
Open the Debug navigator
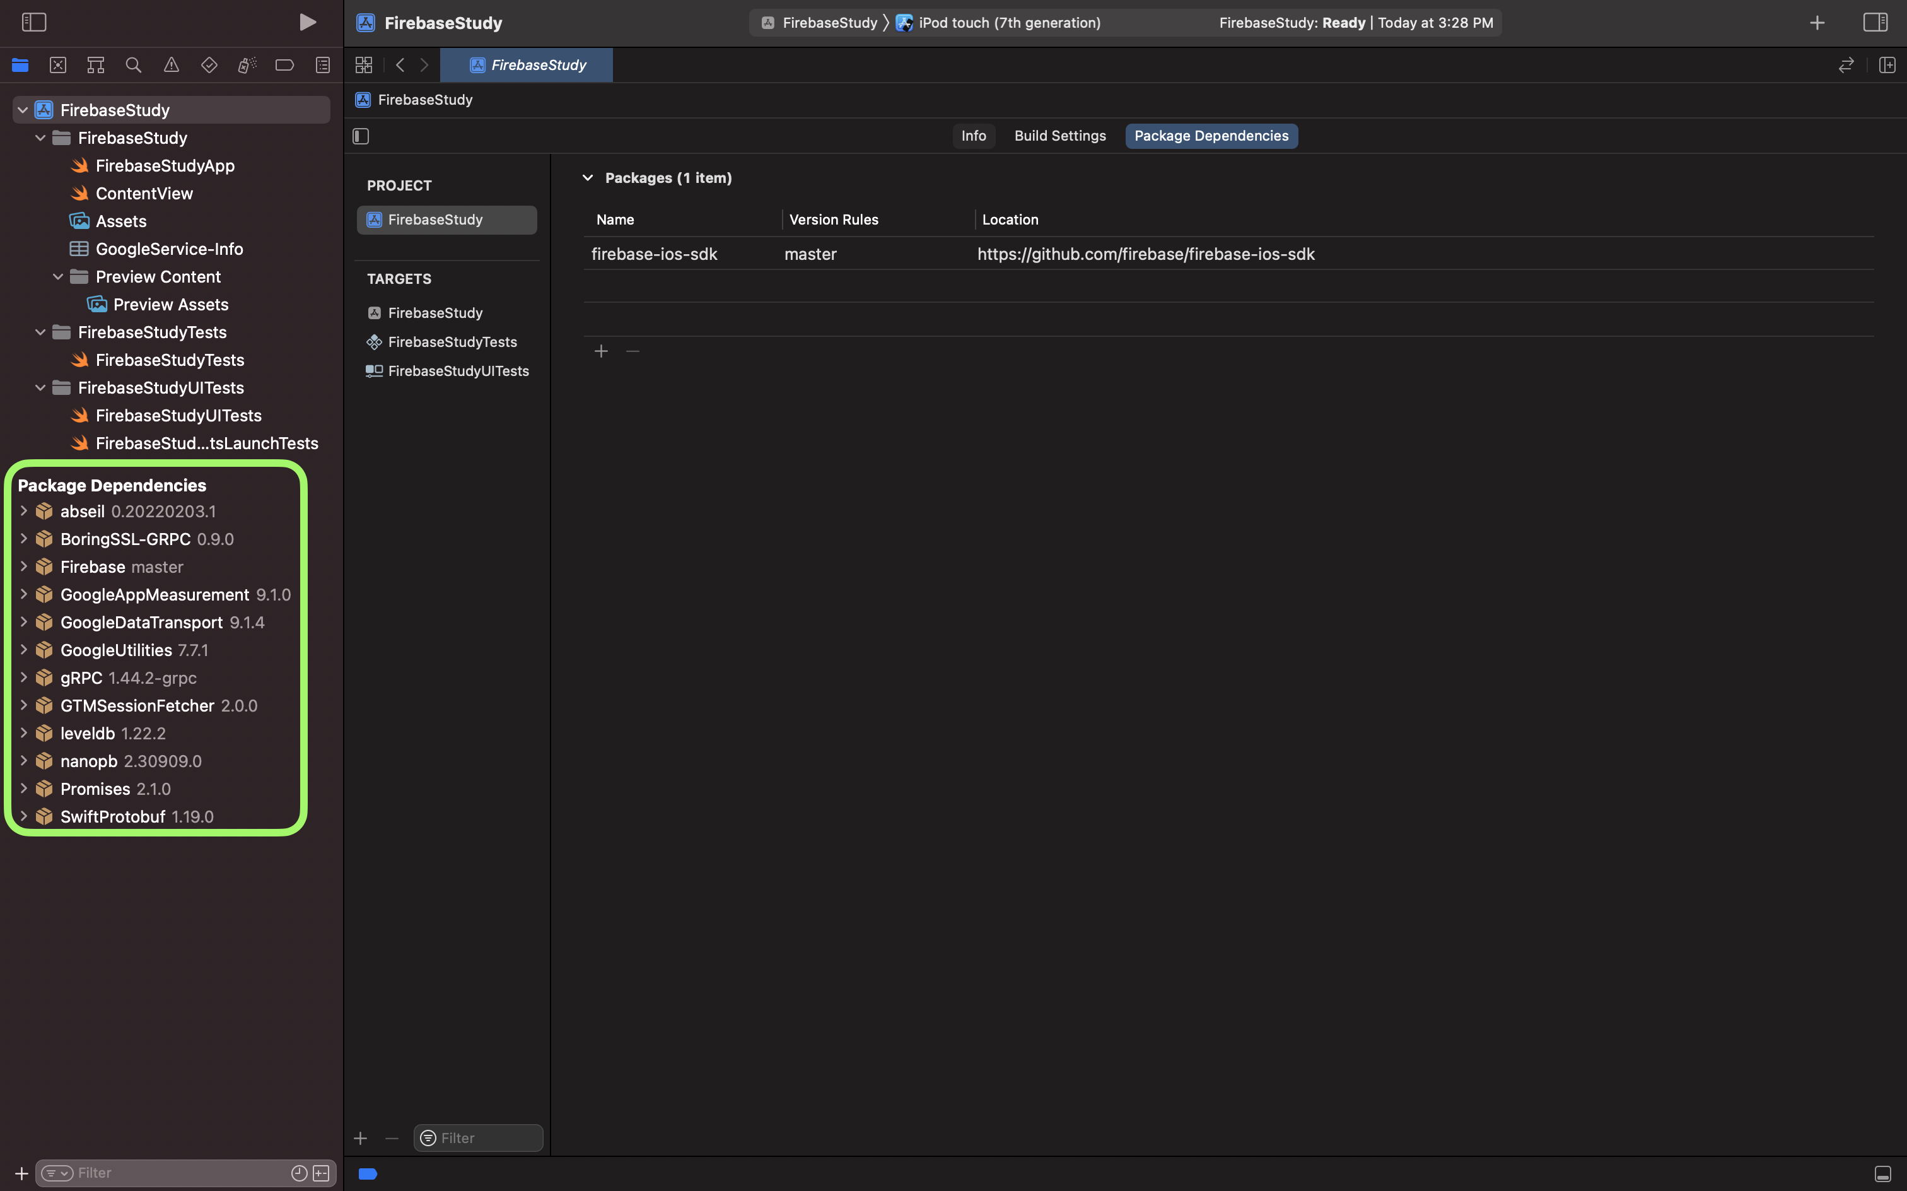[x=247, y=64]
